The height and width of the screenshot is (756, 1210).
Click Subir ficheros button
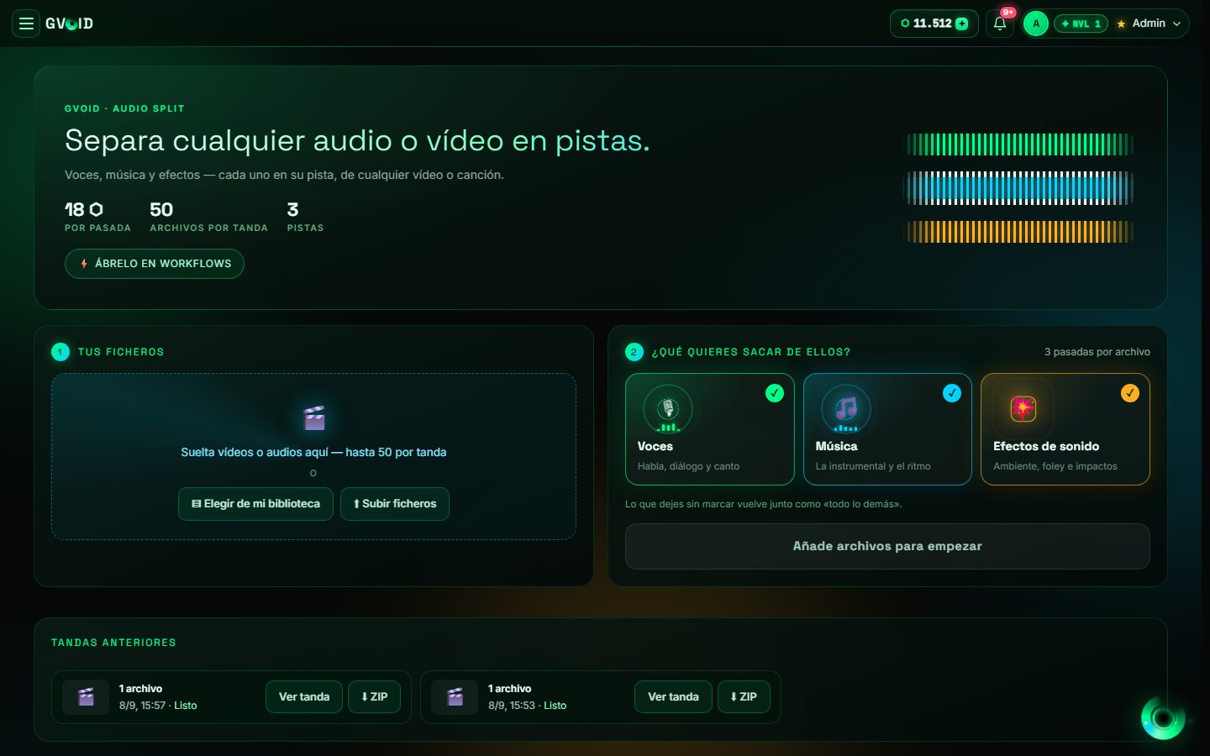pos(395,504)
